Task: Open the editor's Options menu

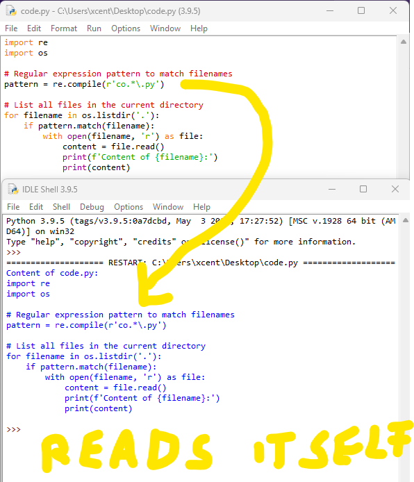Action: pos(126,28)
